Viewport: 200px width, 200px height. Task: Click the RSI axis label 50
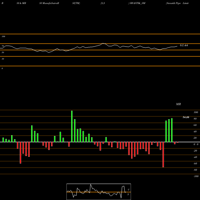pos(3,52)
